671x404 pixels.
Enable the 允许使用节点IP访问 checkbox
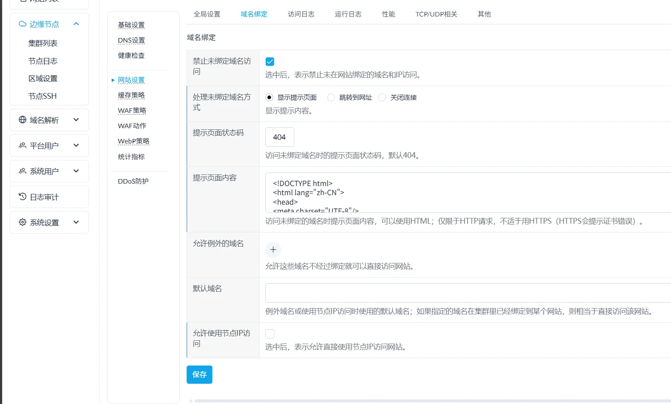click(x=270, y=334)
